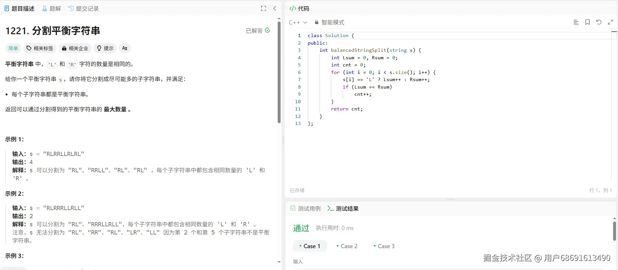The image size is (618, 270).
Task: Click the format code icon
Action: 576,22
